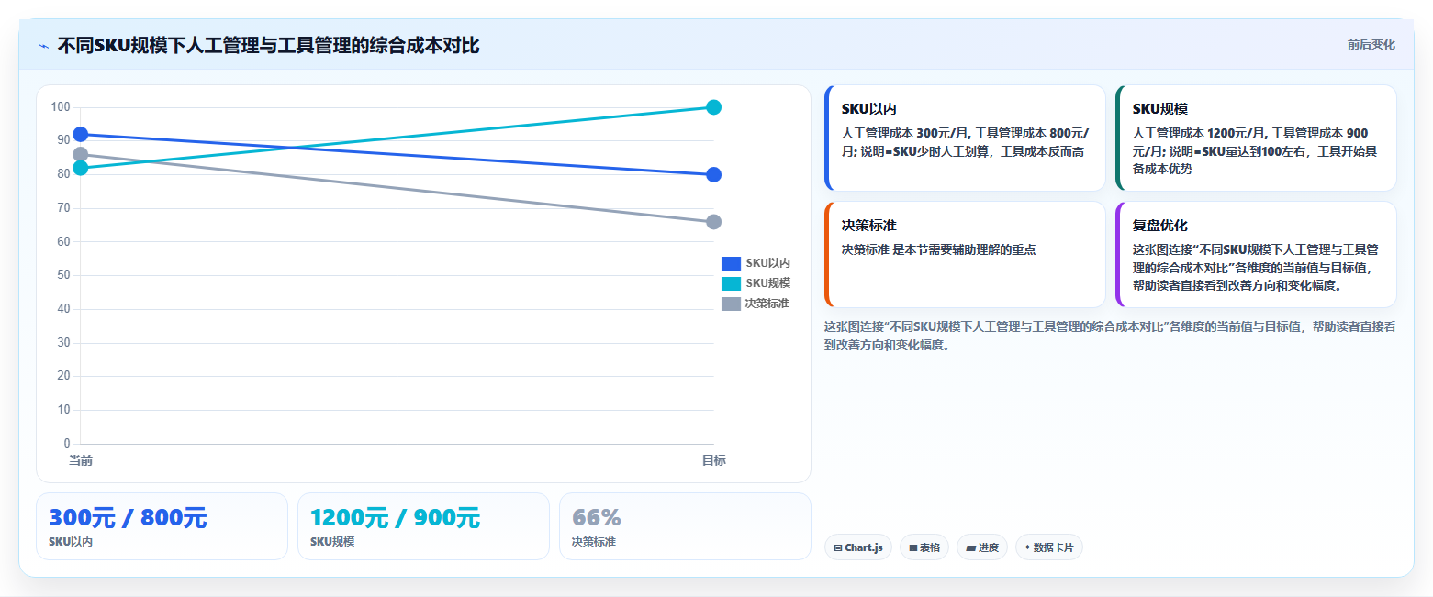1433x597 pixels.
Task: Select cyan SKU规模 data point at 当前
Action: click(x=81, y=168)
